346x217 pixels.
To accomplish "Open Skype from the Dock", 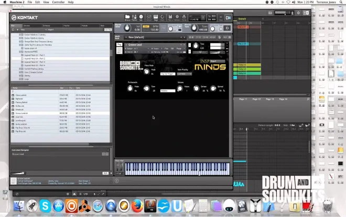I will coord(45,206).
